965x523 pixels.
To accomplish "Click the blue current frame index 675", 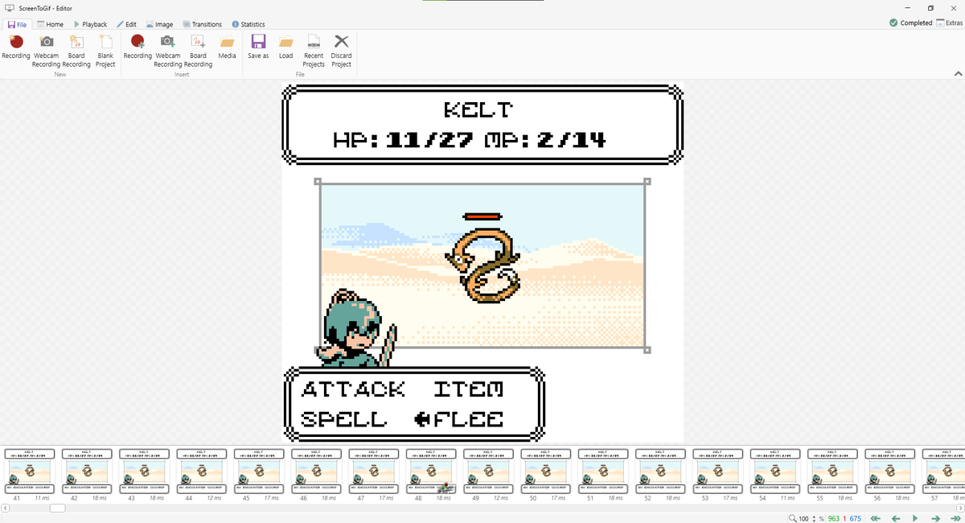I will click(x=855, y=518).
